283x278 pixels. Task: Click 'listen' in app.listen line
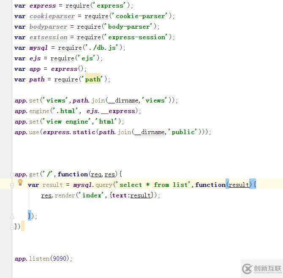[x=39, y=259]
